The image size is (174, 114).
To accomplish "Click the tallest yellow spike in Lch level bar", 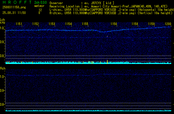I will coord(107,62).
